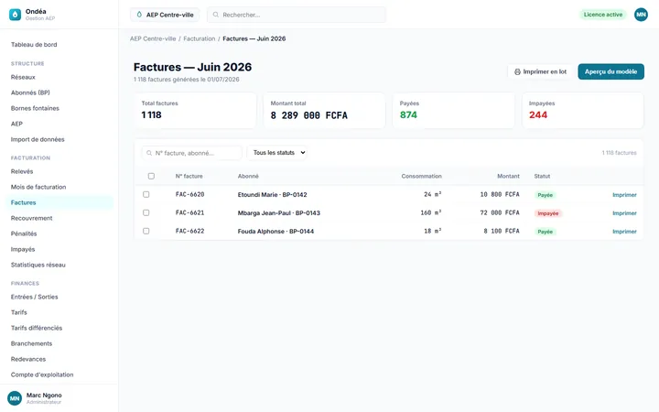This screenshot has height=412, width=659.
Task: Check the box for invoice FAC-6622
Action: point(146,231)
